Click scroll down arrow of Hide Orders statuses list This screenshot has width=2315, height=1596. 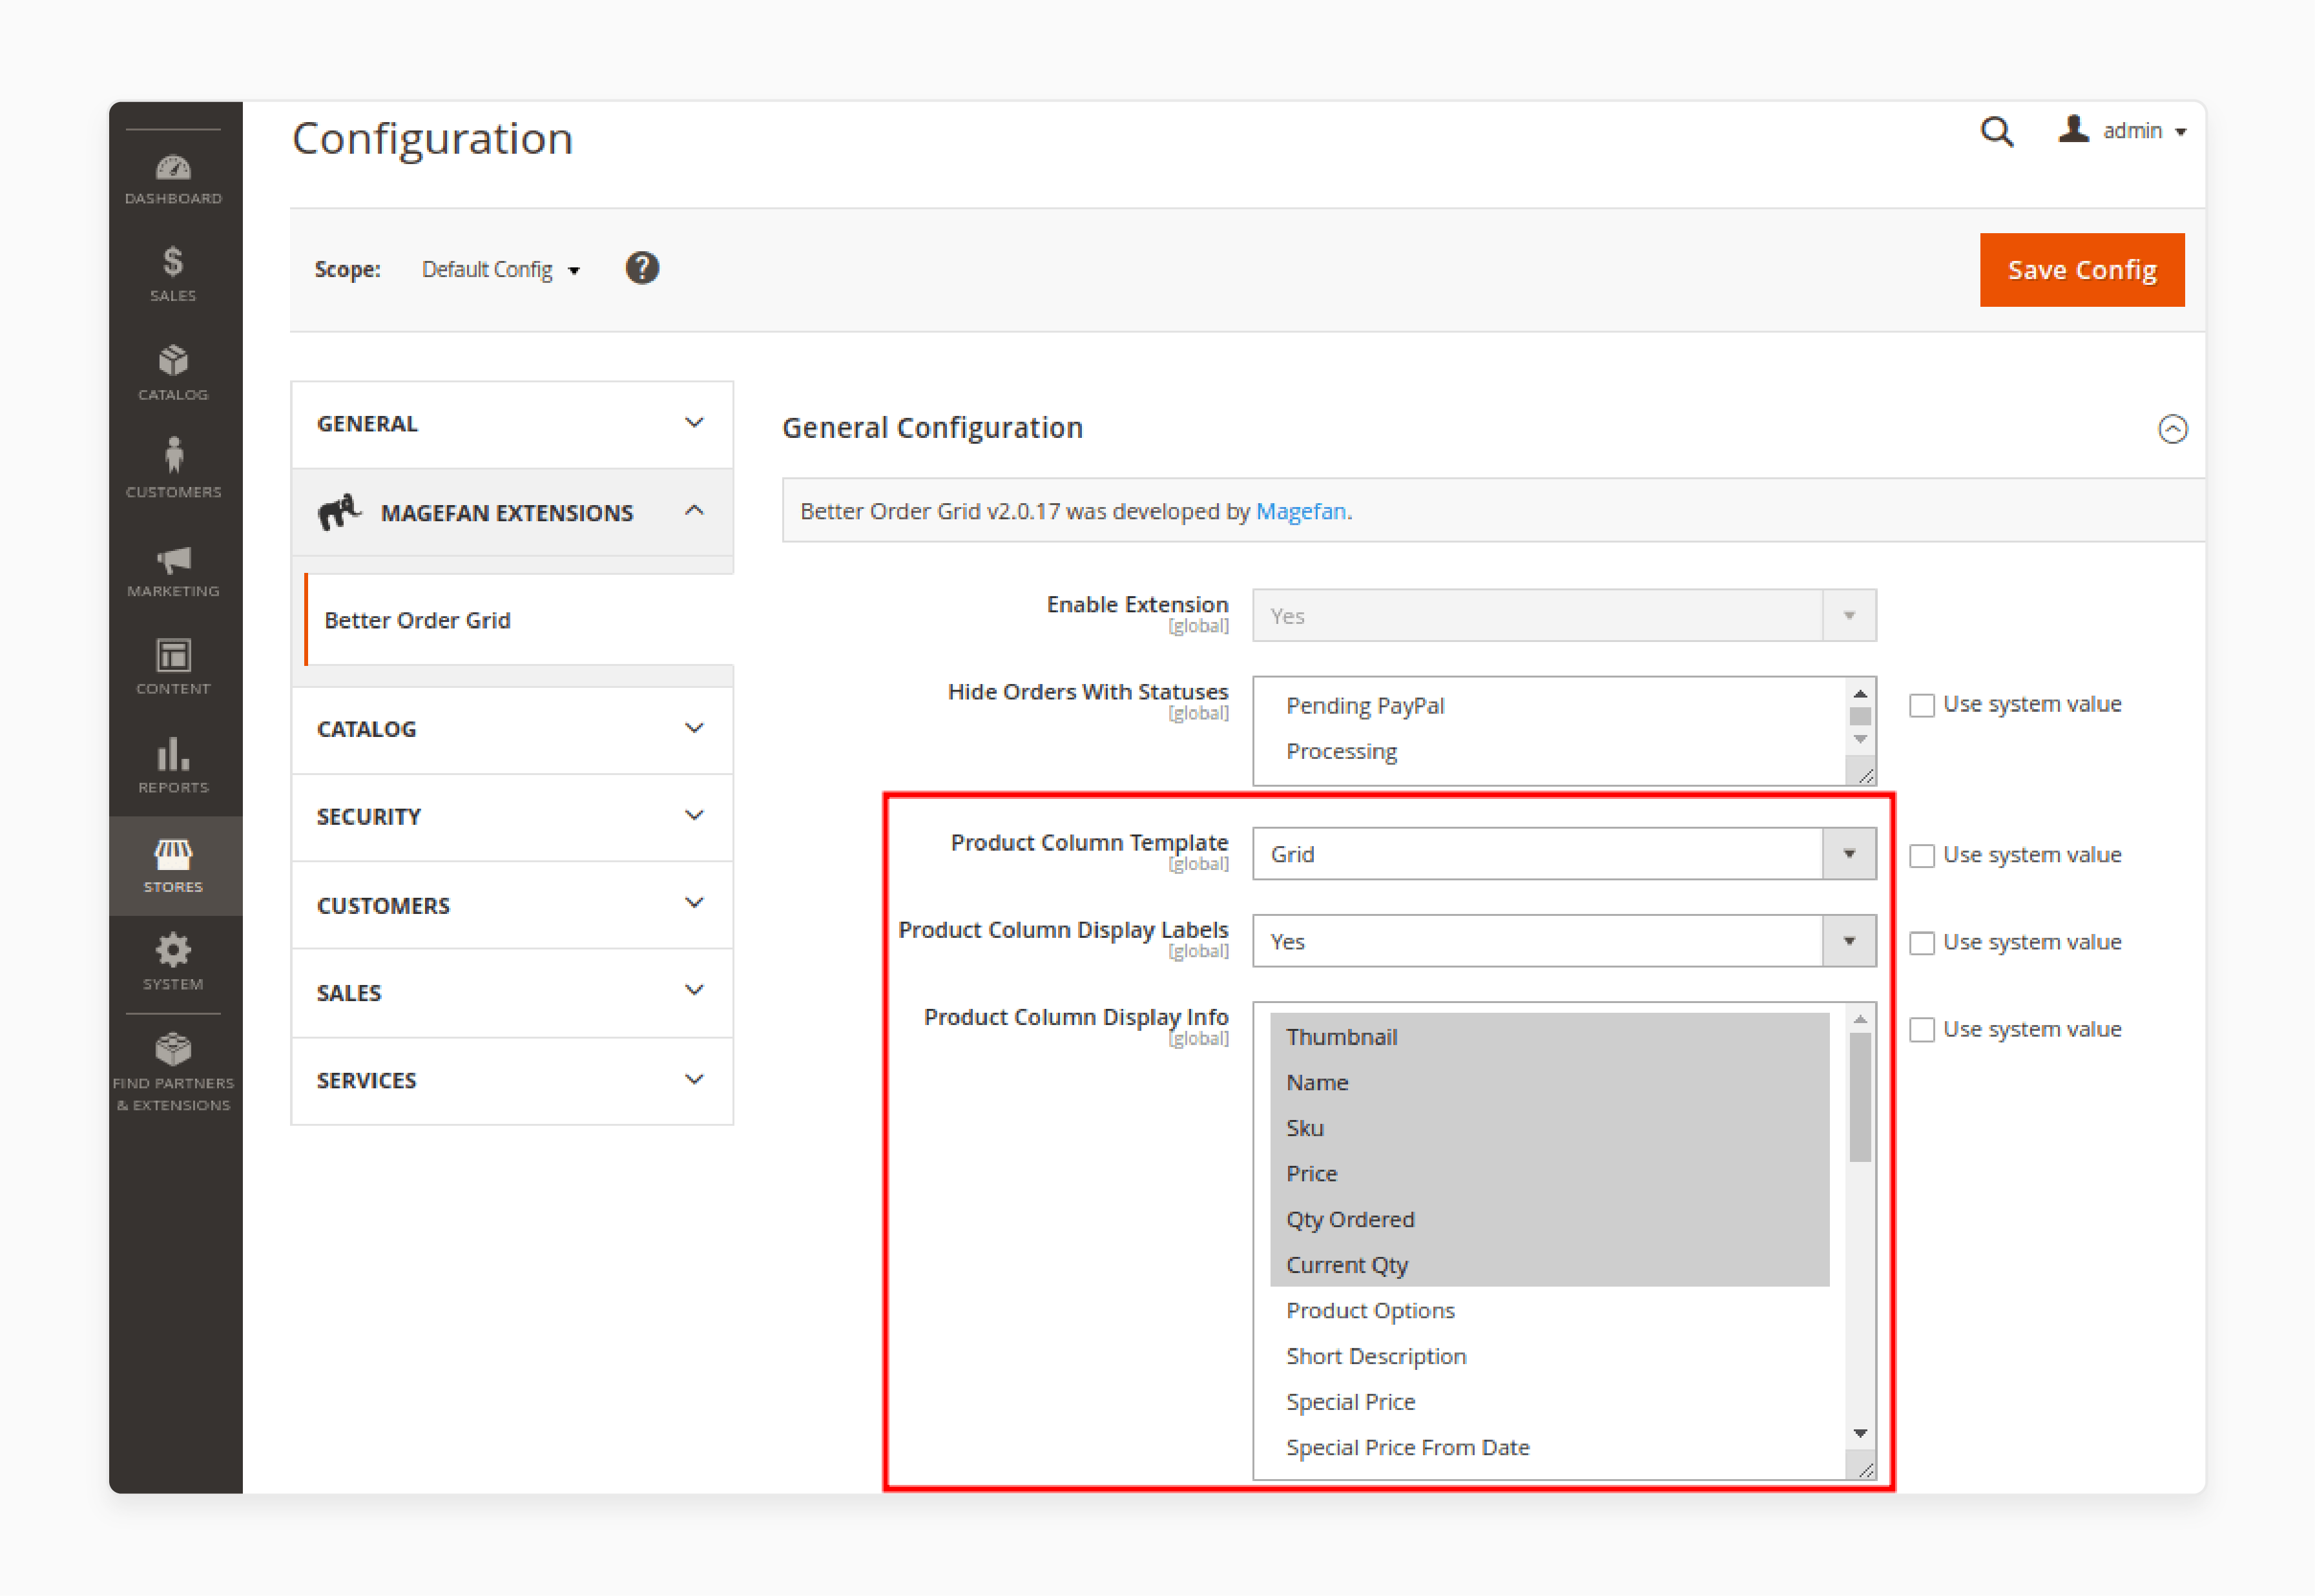(x=1860, y=740)
